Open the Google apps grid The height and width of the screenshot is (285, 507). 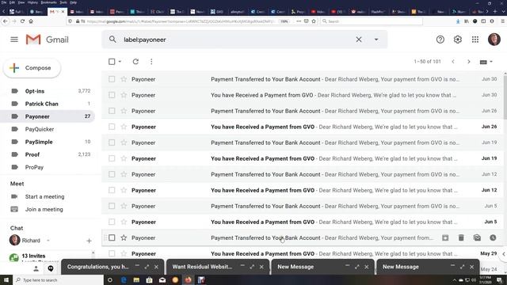[475, 40]
